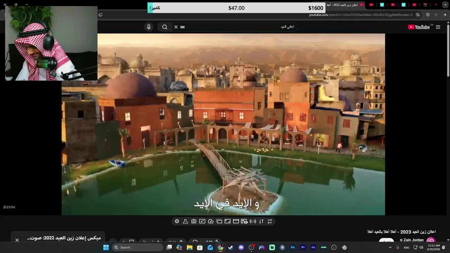450x253 pixels.
Task: Click the video title اعلان زين العيد 2023
Action: [x=401, y=232]
